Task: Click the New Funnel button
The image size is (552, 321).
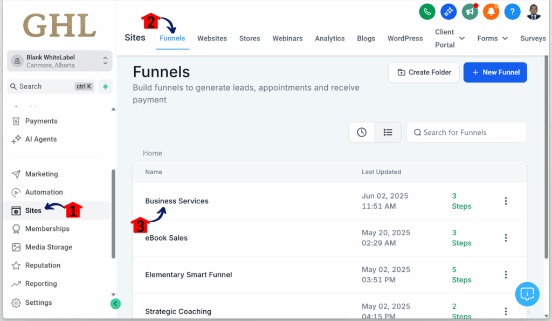Action: click(495, 72)
